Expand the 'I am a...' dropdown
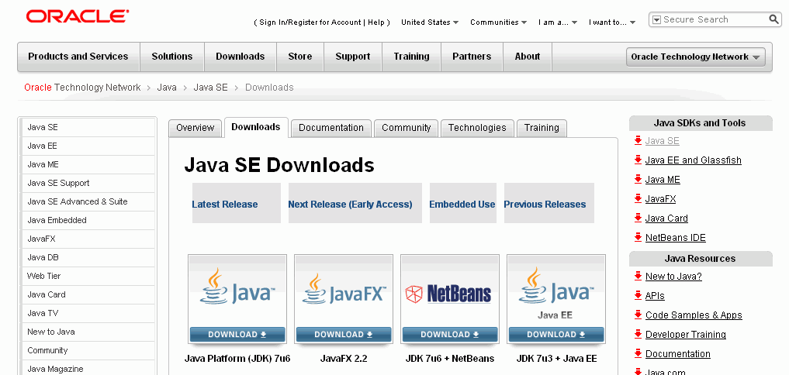Image resolution: width=789 pixels, height=375 pixels. click(x=558, y=22)
